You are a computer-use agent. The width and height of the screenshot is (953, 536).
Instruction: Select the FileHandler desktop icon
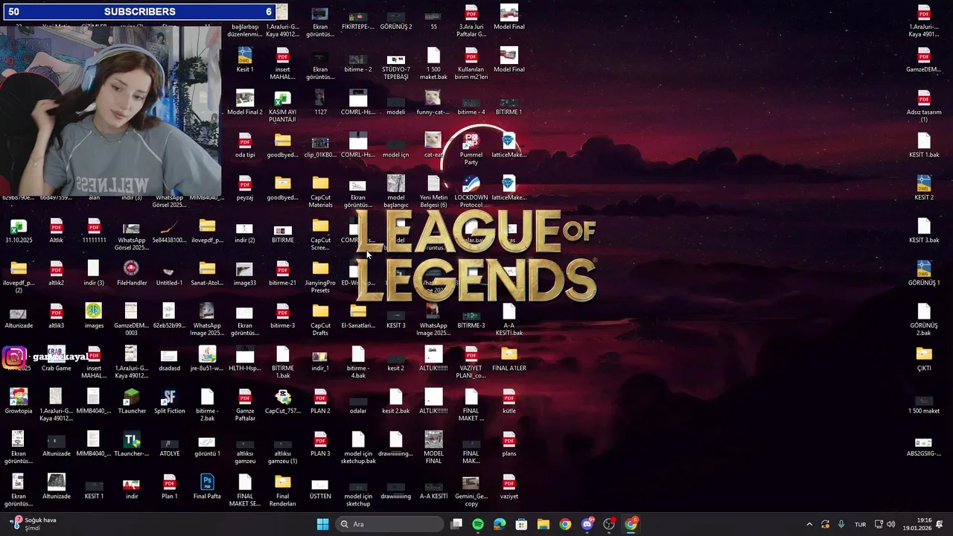pyautogui.click(x=132, y=274)
